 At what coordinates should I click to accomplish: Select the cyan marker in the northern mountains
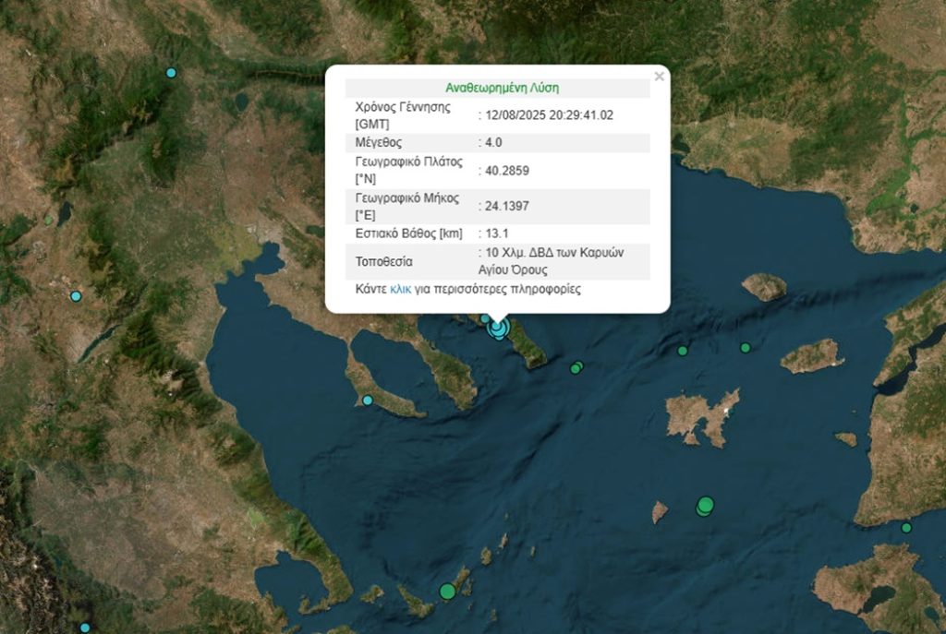(171, 73)
